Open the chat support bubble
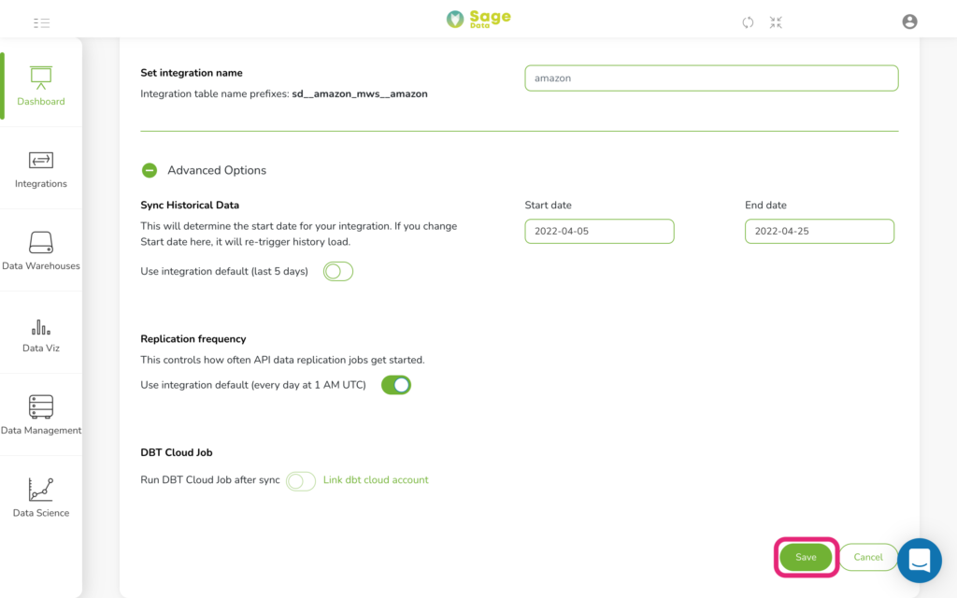Screen dimensions: 957x598 920,561
